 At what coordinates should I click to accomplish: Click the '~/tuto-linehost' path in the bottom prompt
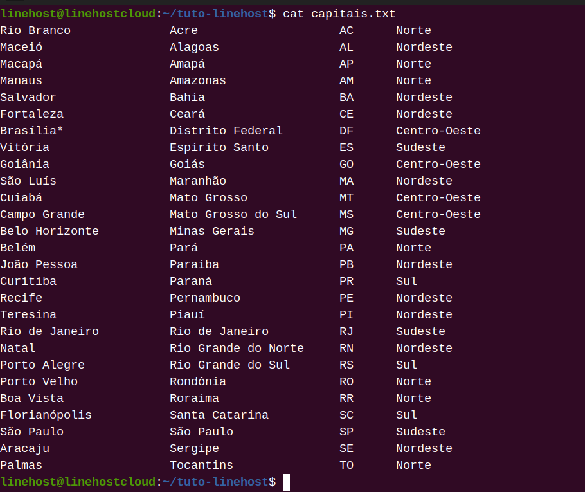(215, 482)
